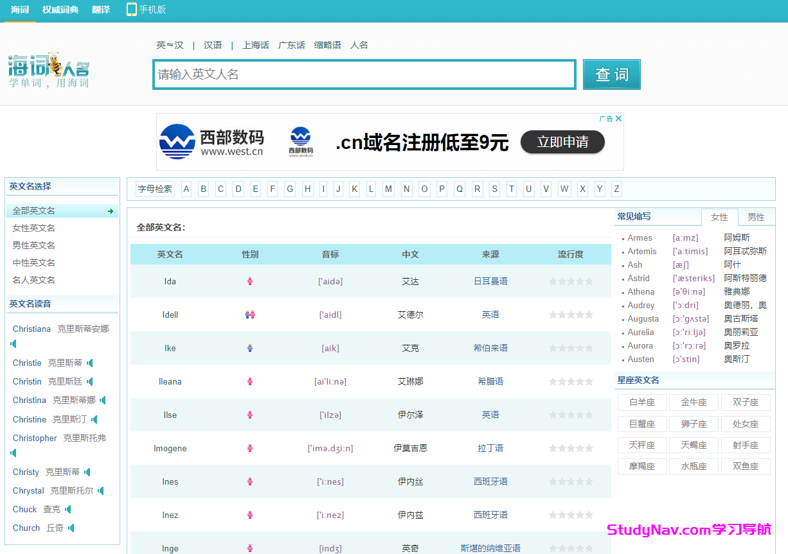Open 男性英文名 in the sidebar

33,245
